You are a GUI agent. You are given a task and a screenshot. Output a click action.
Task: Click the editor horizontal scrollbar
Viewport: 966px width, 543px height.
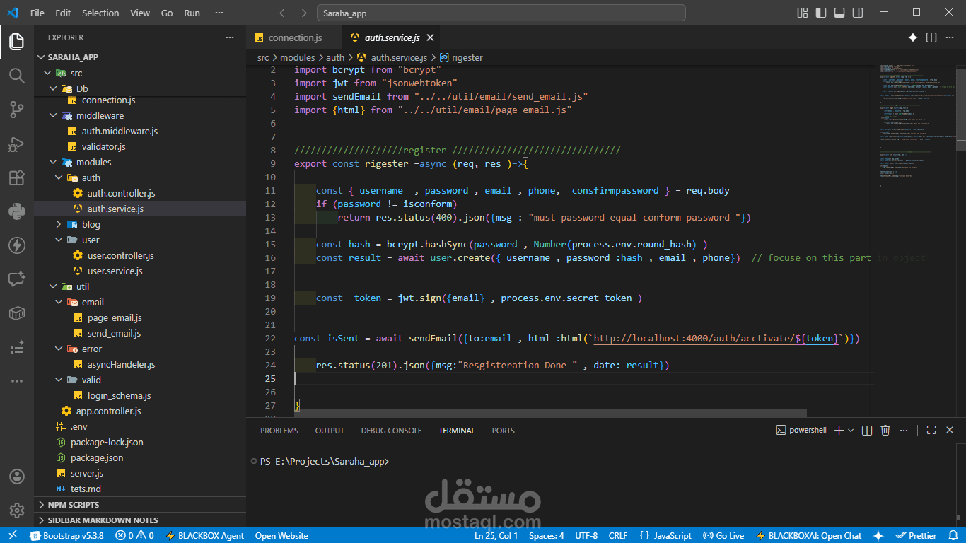(528, 413)
